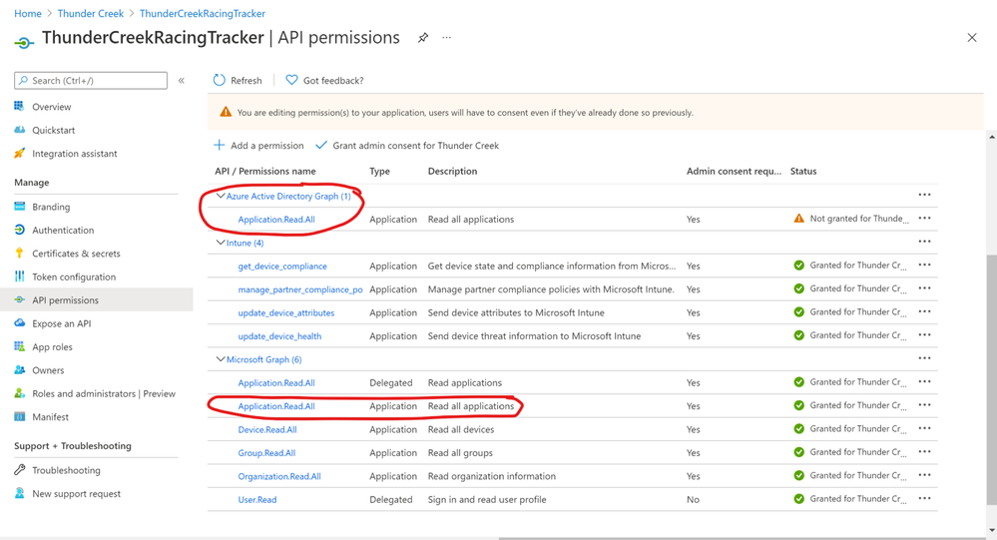997x540 pixels.
Task: Go to Token configuration in sidebar
Action: pyautogui.click(x=74, y=277)
